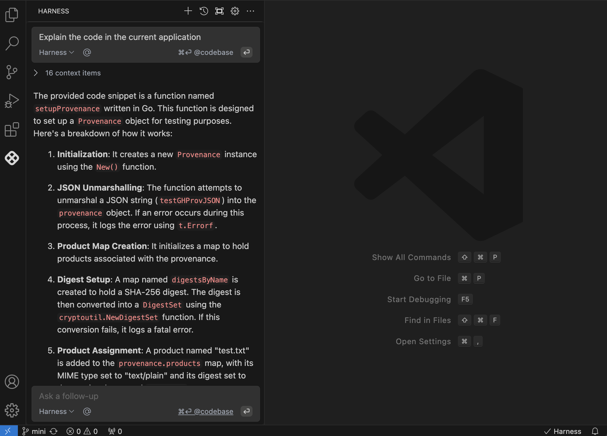Open notifications from the status bar bell
This screenshot has width=607, height=436.
tap(595, 431)
